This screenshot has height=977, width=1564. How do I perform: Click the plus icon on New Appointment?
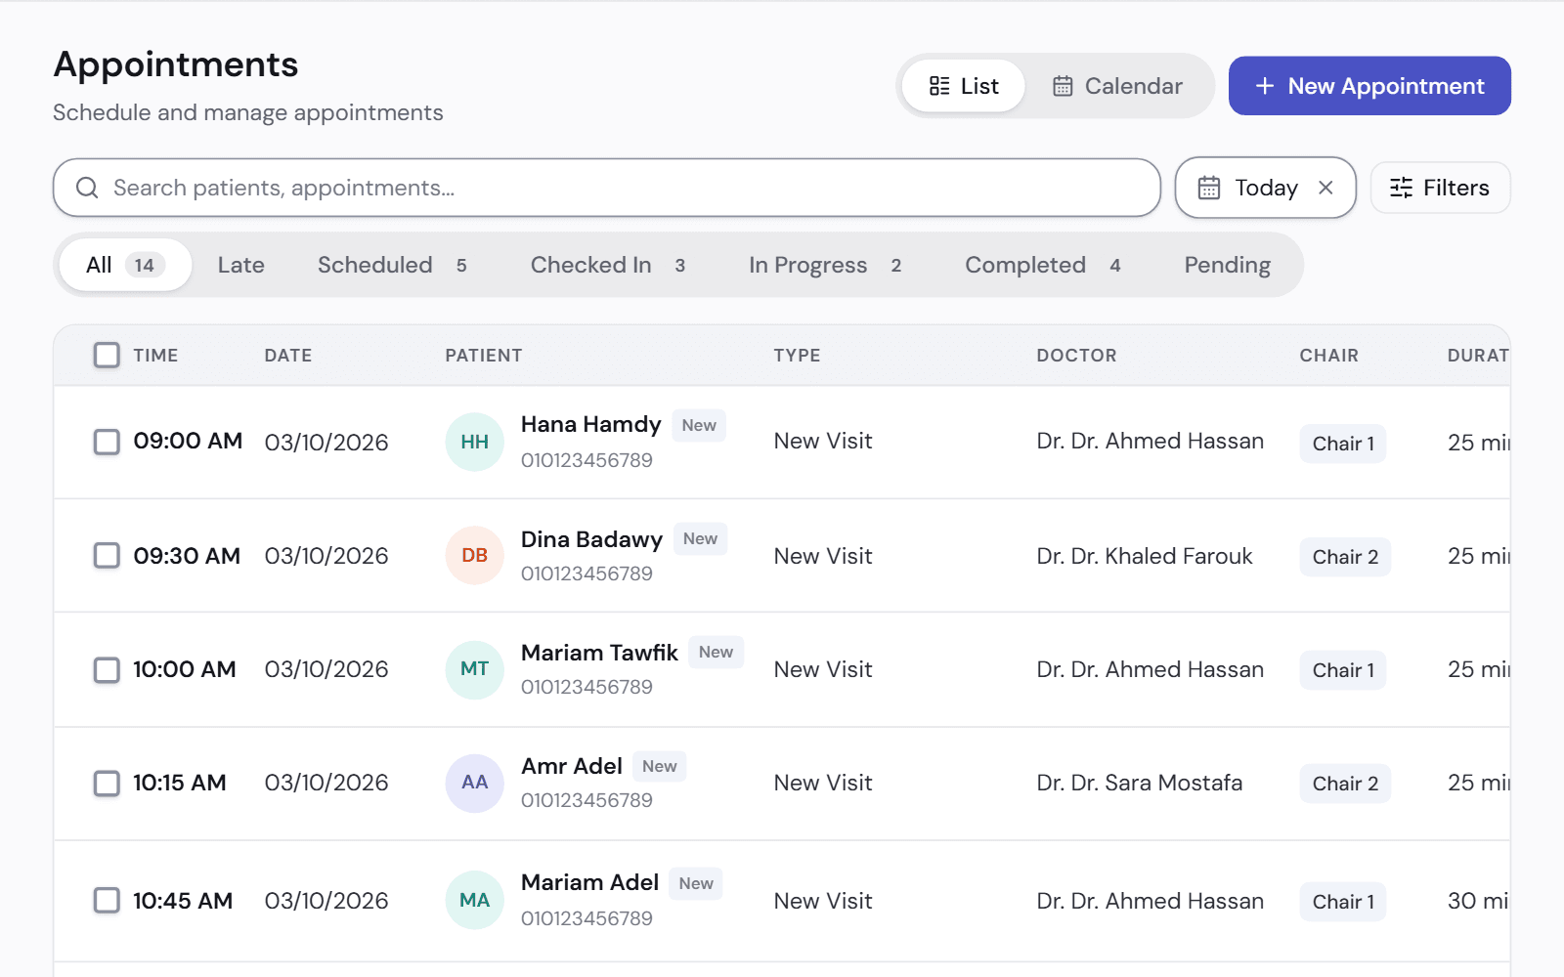click(x=1265, y=86)
